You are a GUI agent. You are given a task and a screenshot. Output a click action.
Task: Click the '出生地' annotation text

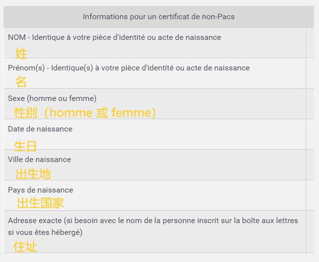click(x=33, y=174)
